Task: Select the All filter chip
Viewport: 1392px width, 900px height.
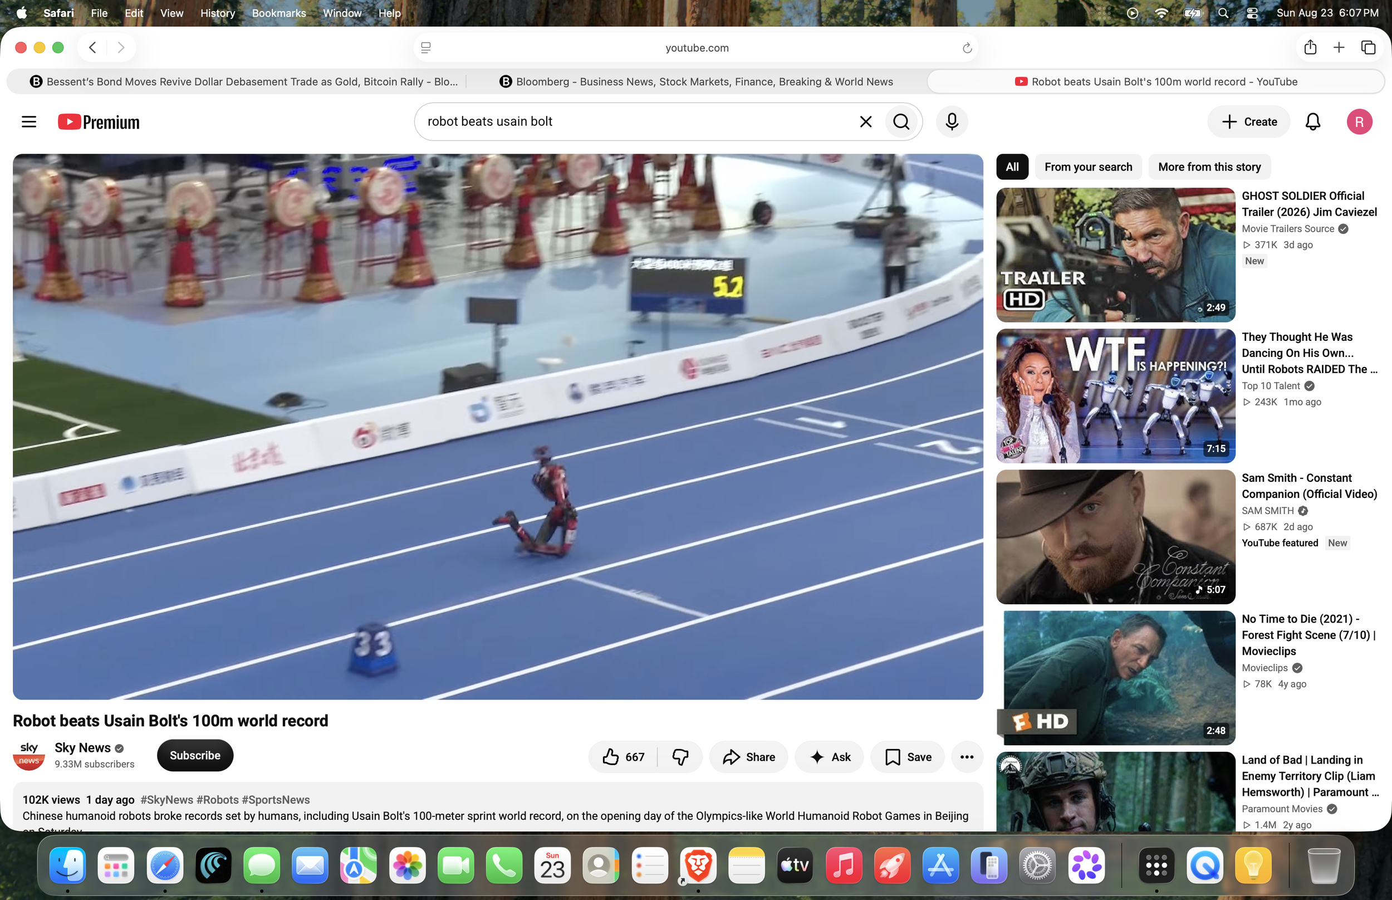Action: (1012, 167)
